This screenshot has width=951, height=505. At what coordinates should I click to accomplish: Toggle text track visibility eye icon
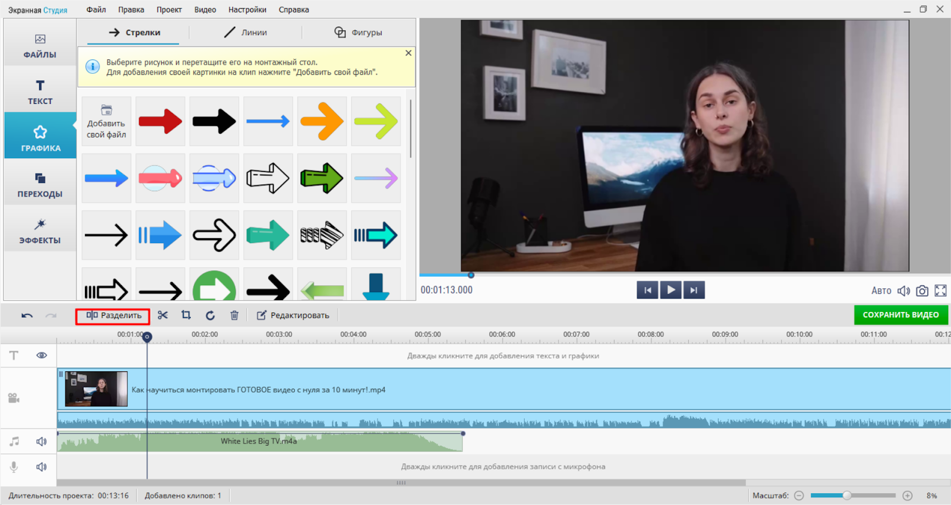click(x=42, y=355)
